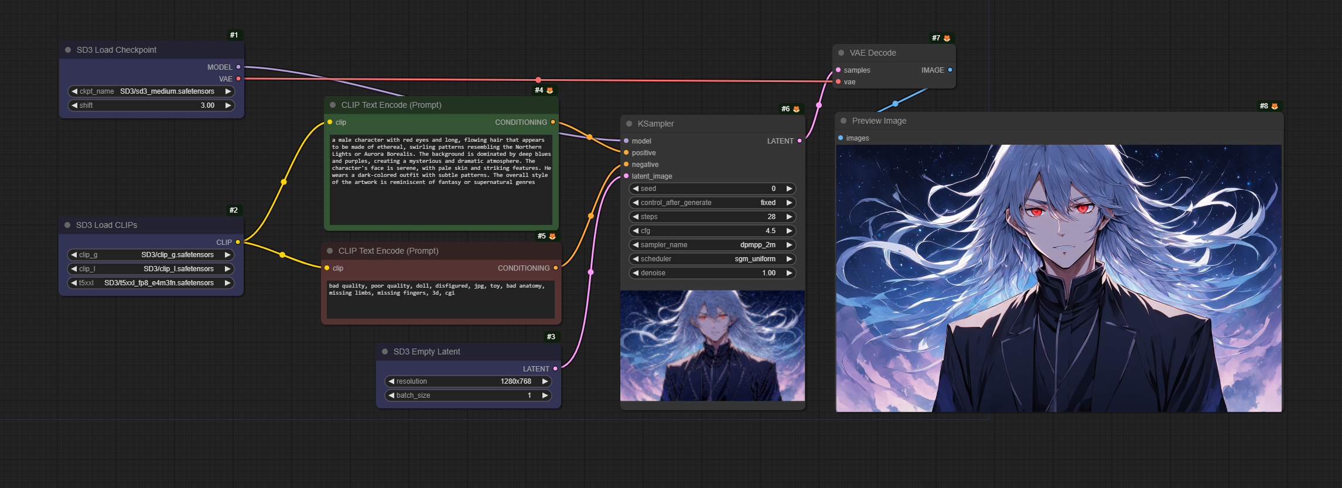This screenshot has width=1342, height=488.
Task: Click the model input port on KSampler
Action: pyautogui.click(x=626, y=141)
